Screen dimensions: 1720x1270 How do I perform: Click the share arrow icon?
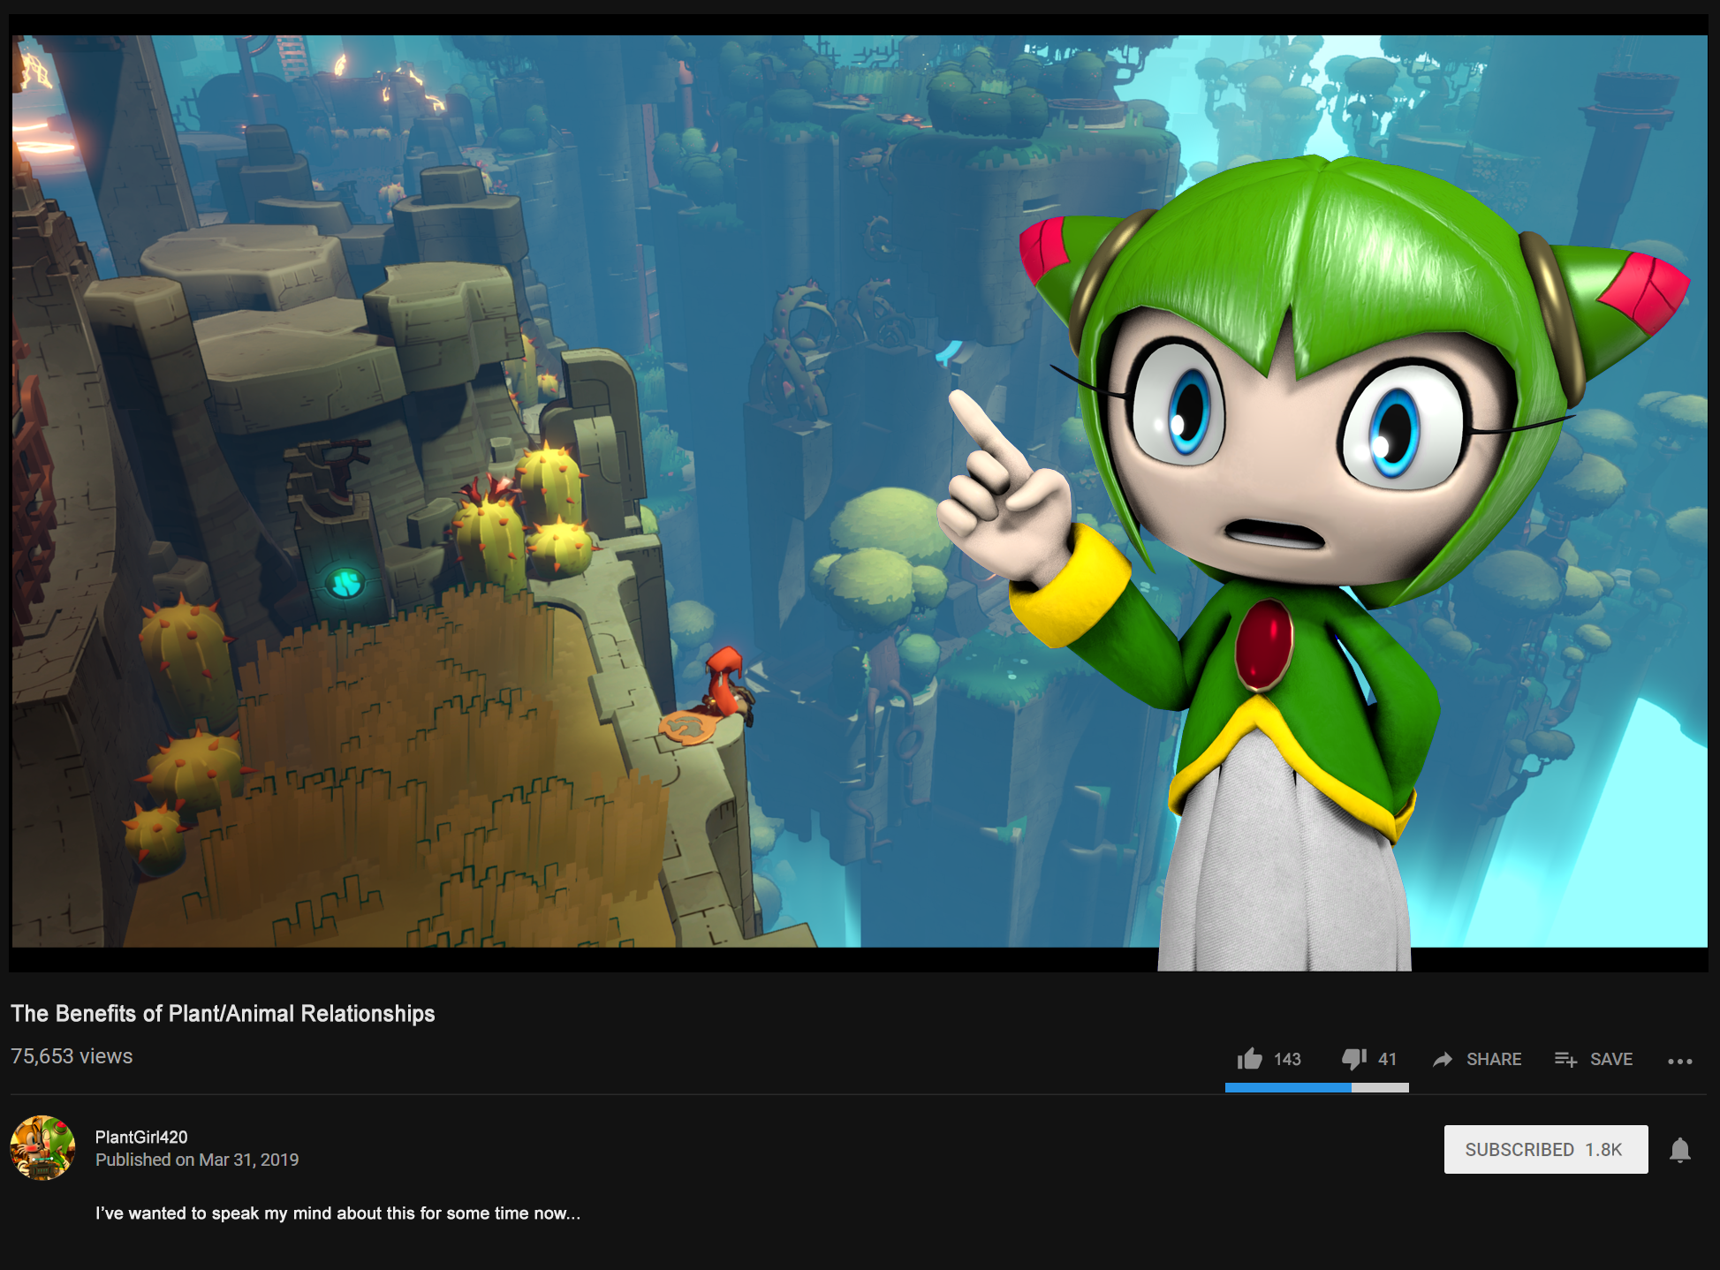point(1443,1059)
